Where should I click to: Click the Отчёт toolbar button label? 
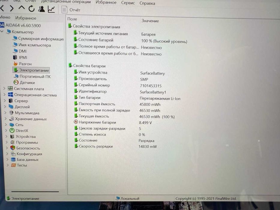(x=75, y=10)
